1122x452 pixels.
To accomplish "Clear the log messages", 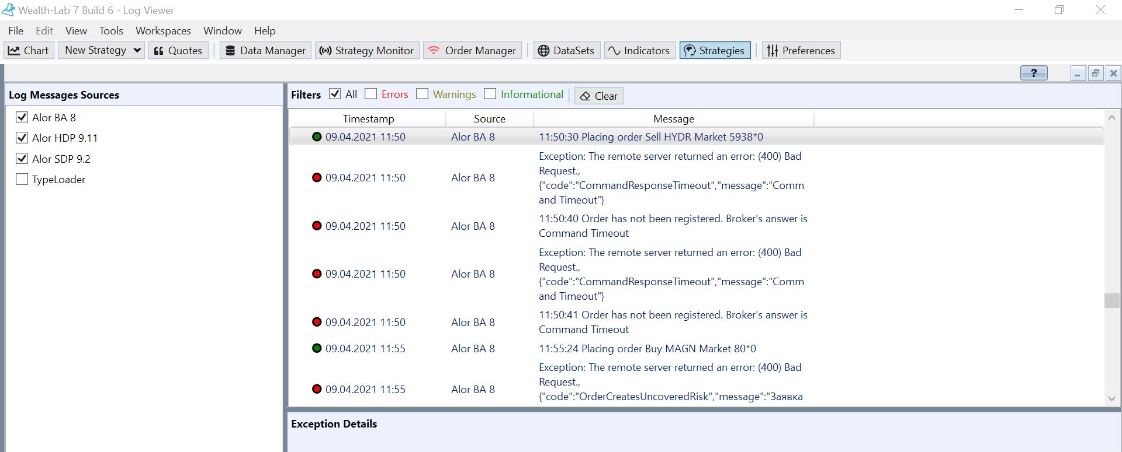I will click(x=599, y=96).
